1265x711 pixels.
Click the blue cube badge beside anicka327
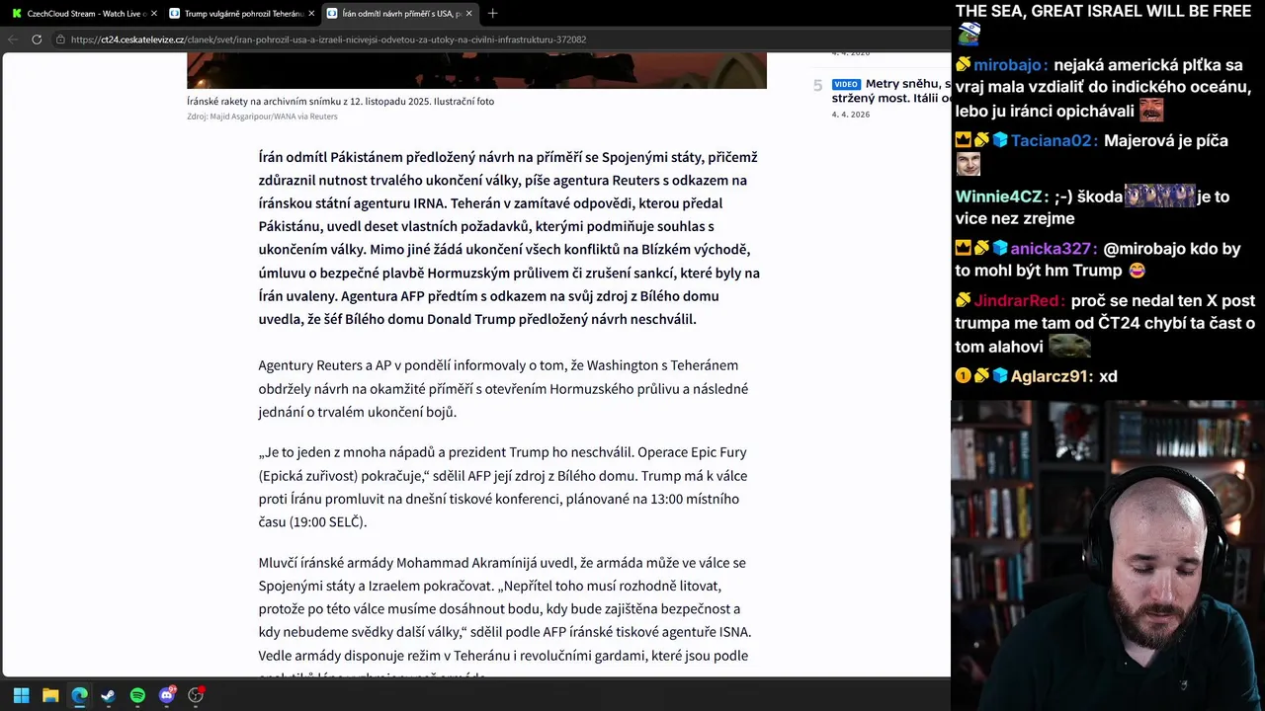coord(1000,249)
